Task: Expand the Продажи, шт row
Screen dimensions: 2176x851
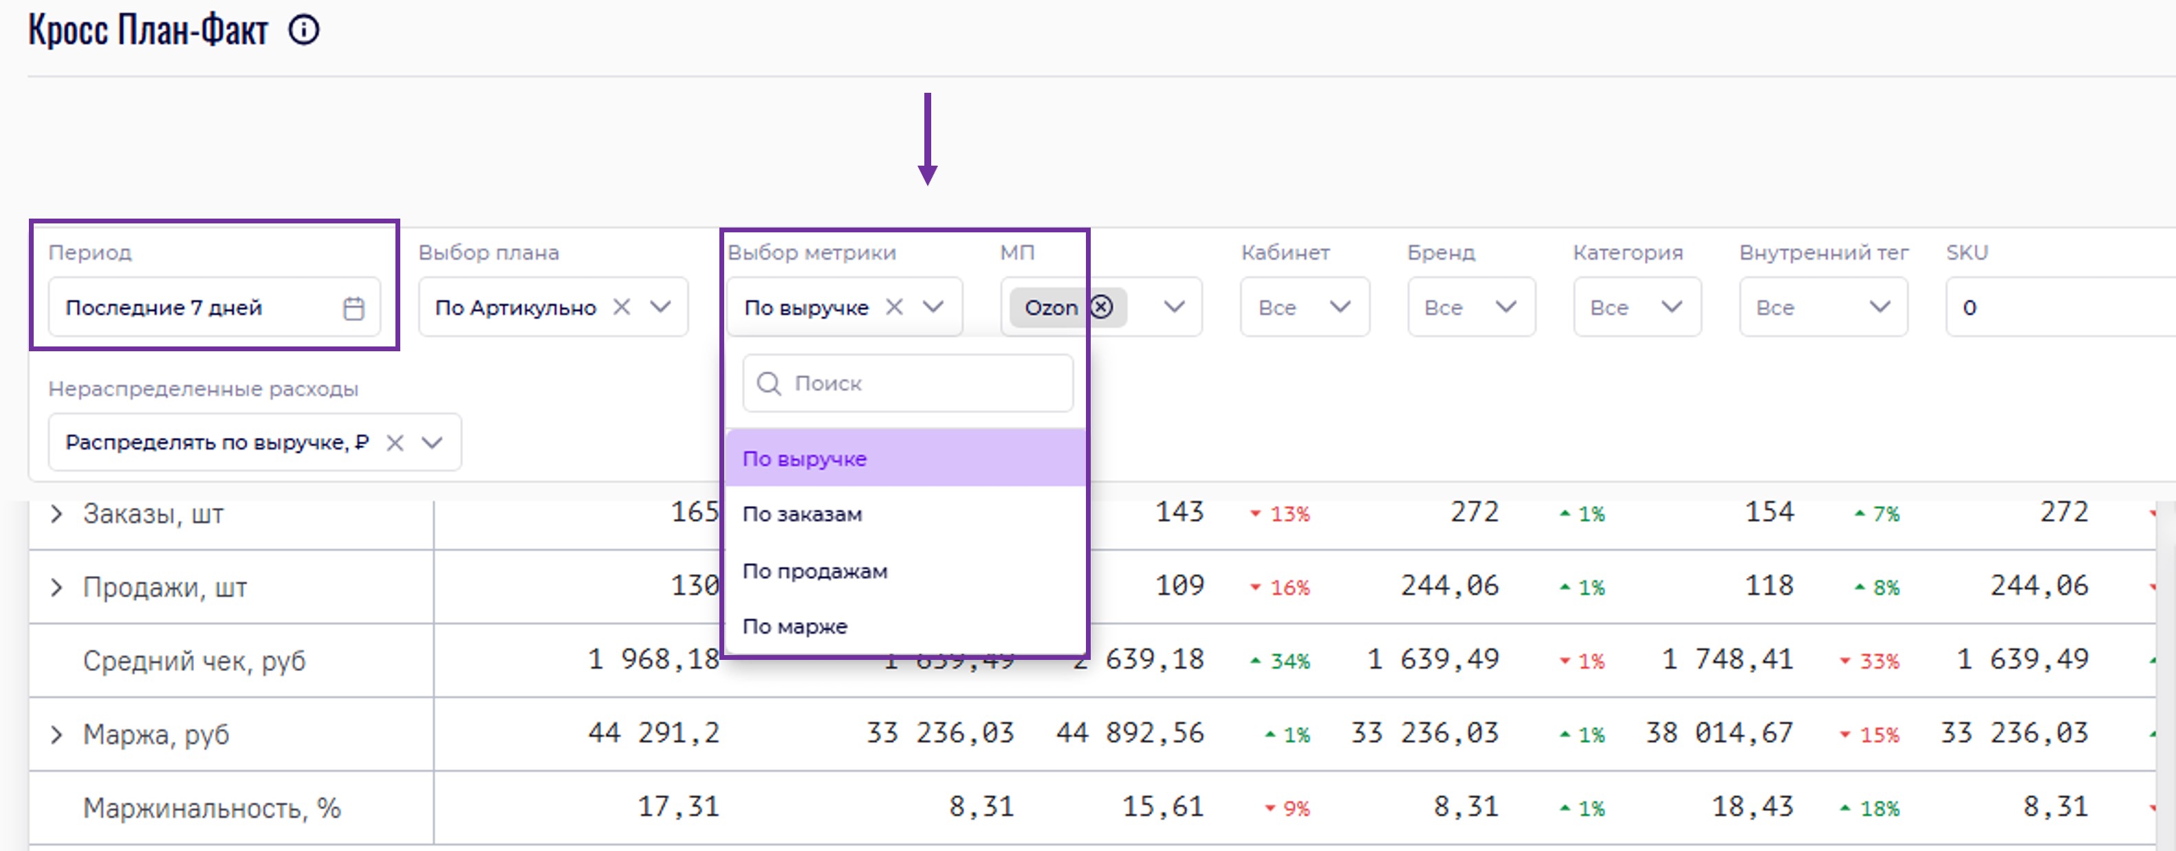Action: 56,588
